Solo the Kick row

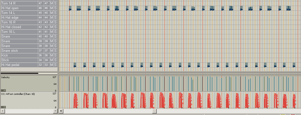click(x=55, y=55)
